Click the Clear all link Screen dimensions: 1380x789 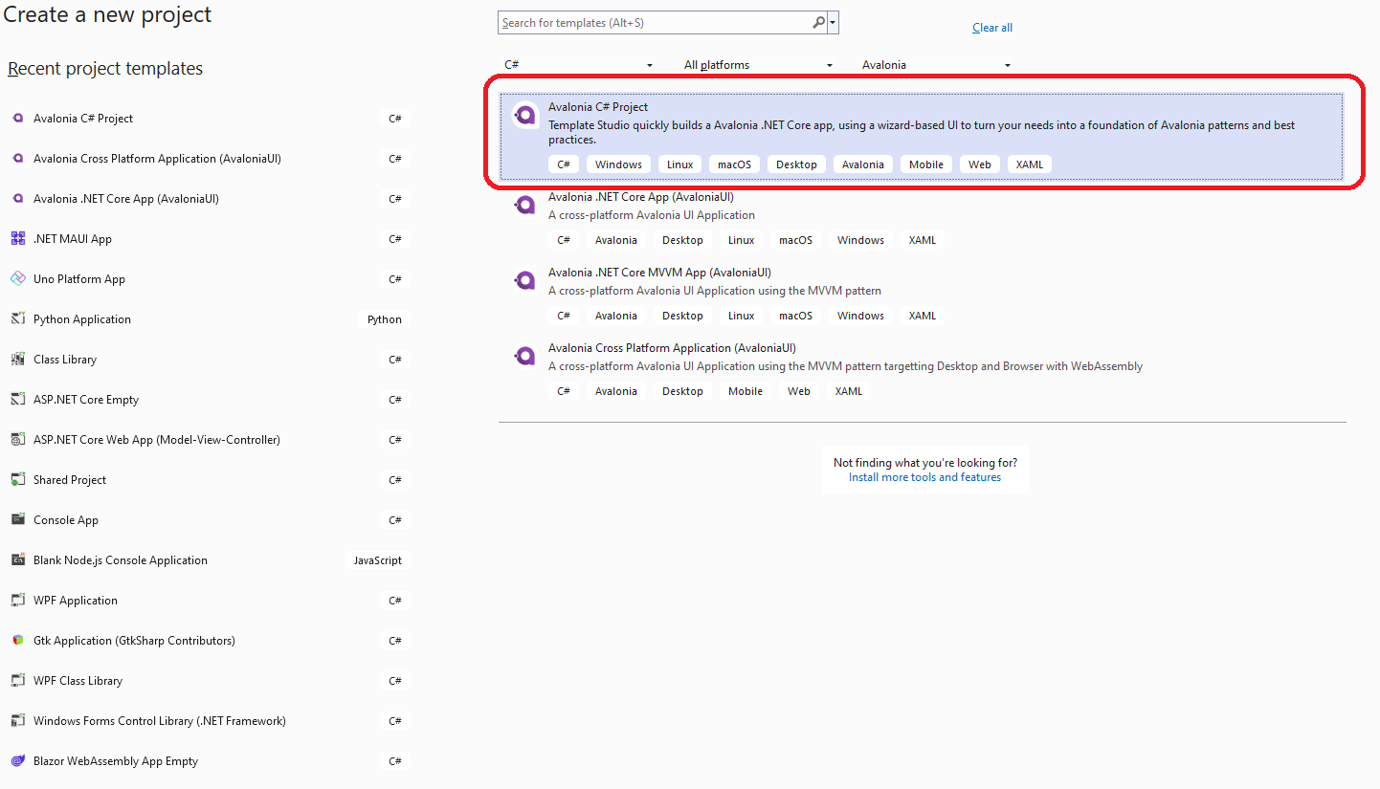point(992,28)
